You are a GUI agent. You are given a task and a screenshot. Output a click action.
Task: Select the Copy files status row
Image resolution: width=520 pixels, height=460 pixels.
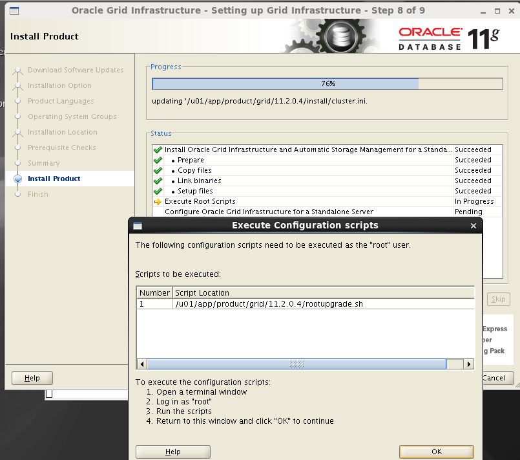pyautogui.click(x=328, y=170)
